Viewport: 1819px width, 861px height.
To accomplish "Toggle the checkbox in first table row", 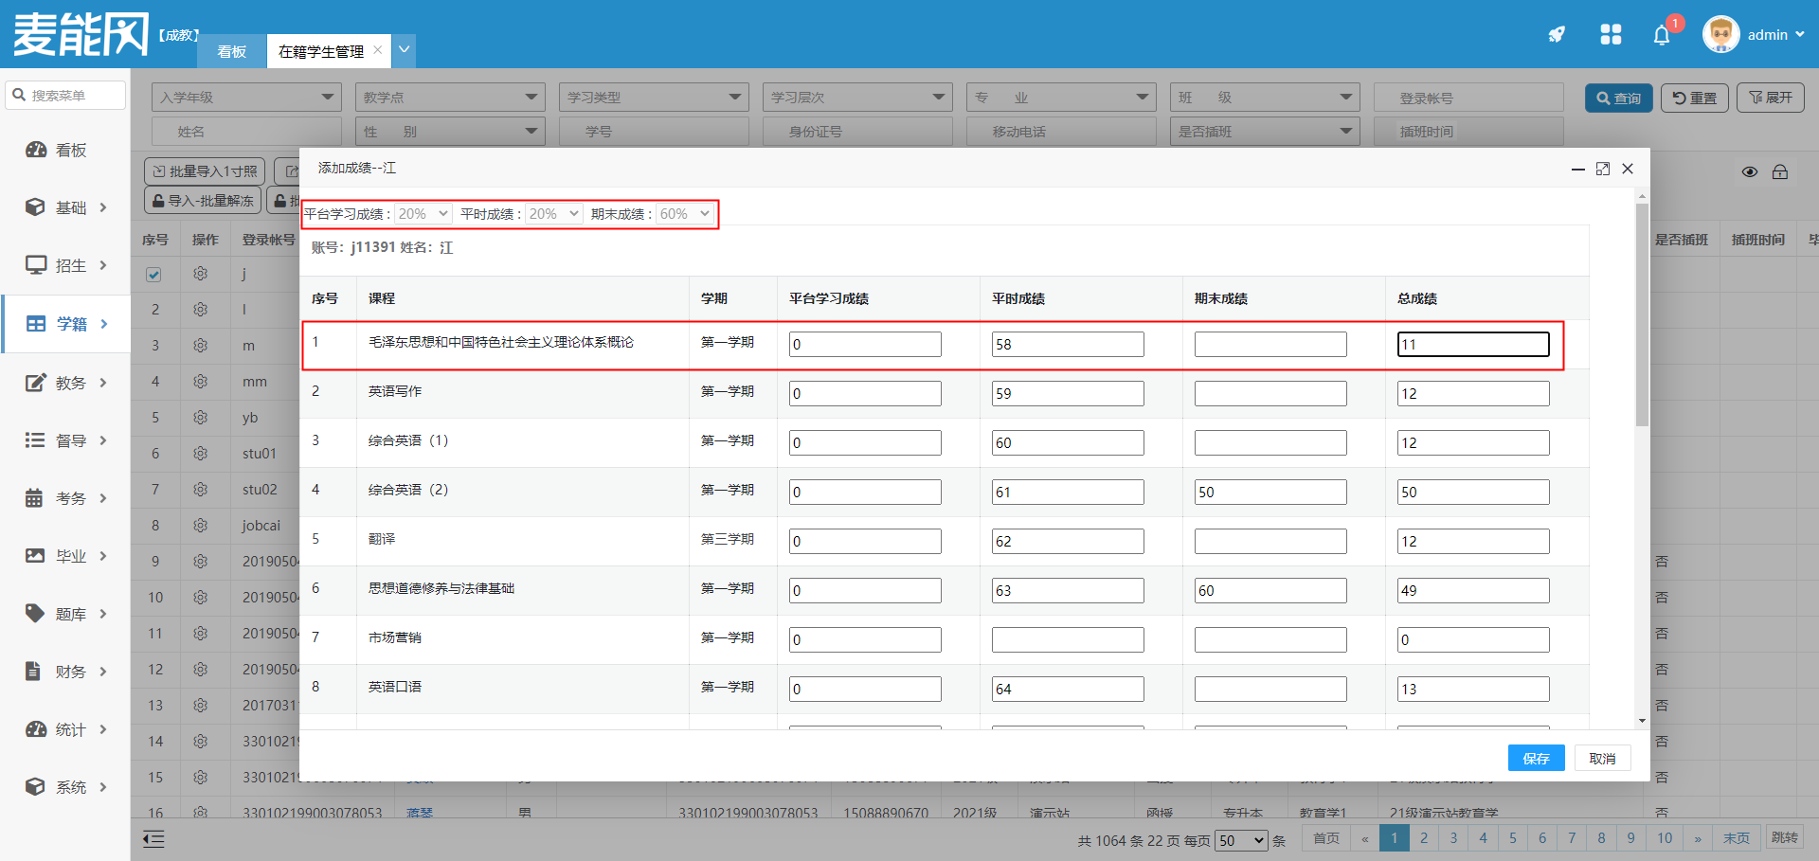I will point(153,275).
